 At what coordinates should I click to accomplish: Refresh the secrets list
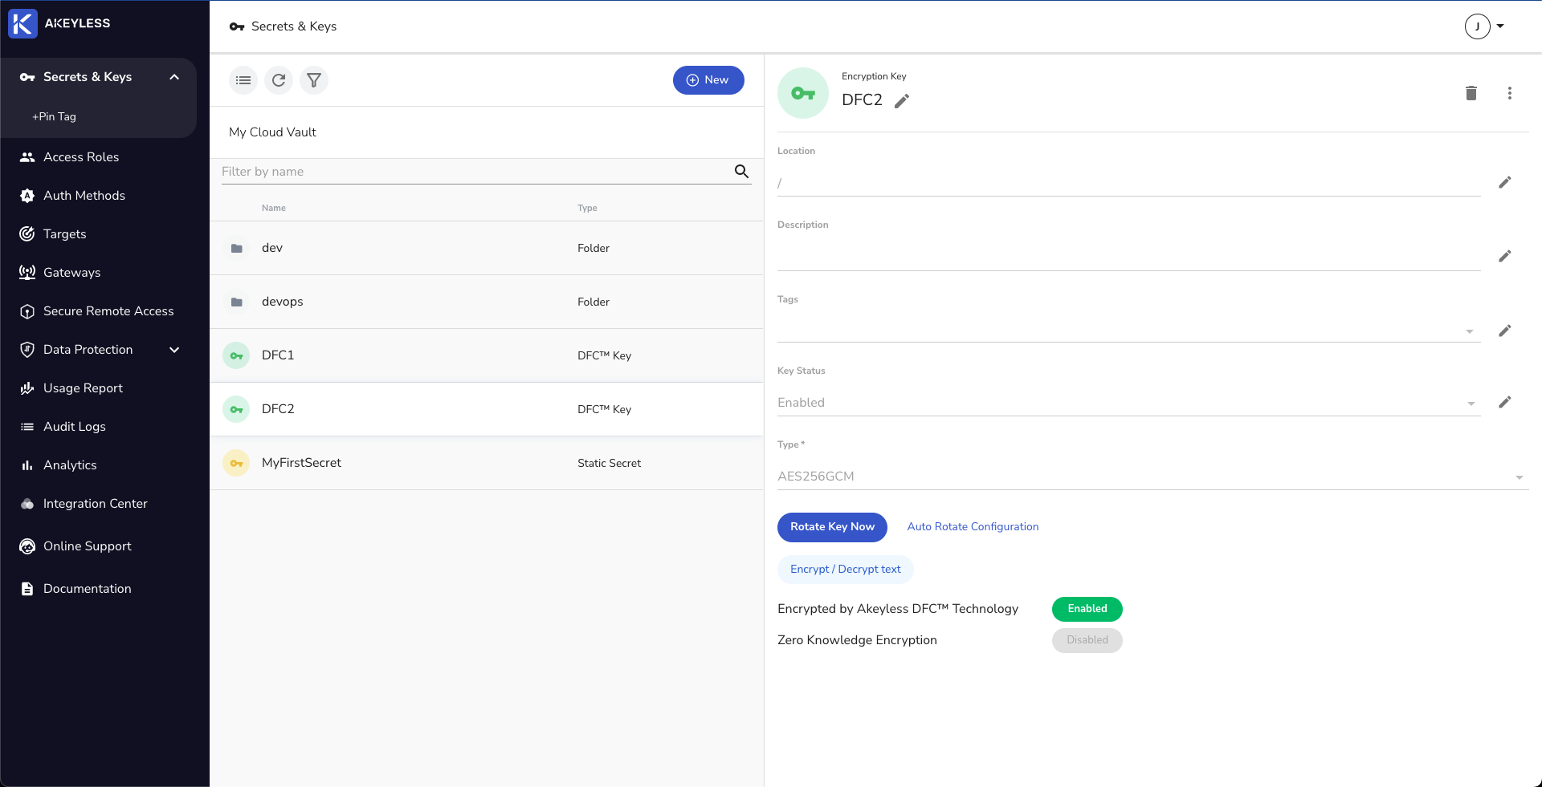click(x=279, y=80)
